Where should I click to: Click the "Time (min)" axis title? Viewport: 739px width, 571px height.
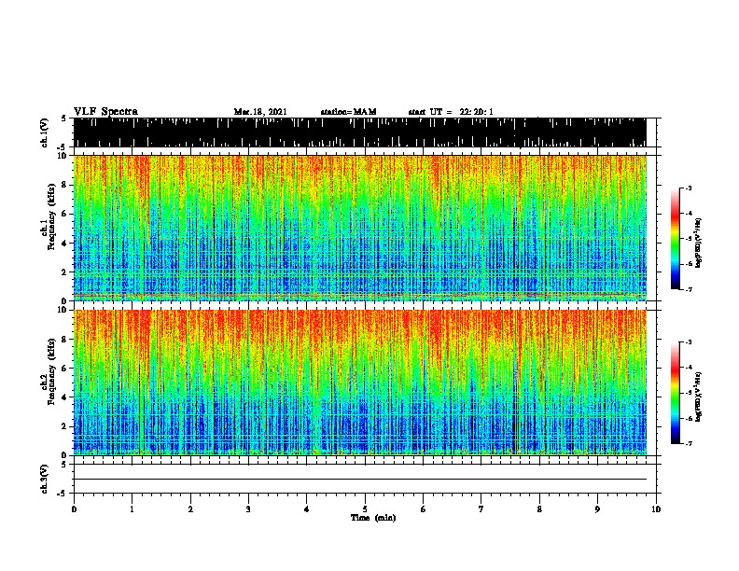pos(373,518)
